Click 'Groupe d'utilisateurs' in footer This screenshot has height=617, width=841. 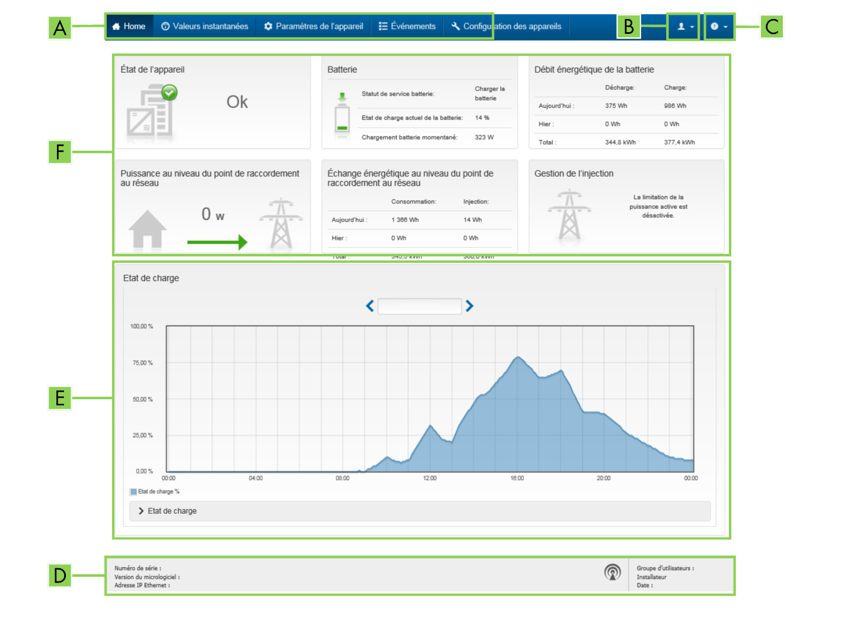pos(665,568)
